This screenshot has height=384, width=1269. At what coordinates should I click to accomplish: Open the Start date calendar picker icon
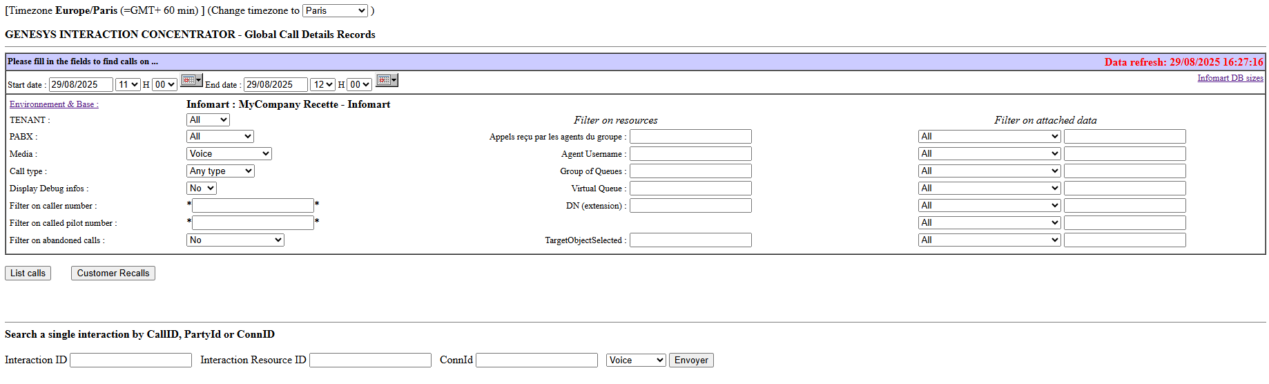point(191,81)
